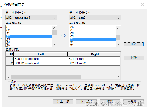The height and width of the screenshot is (109, 149).
Task: Open the second design file dropdown B02, ram2
Action: pos(95,18)
